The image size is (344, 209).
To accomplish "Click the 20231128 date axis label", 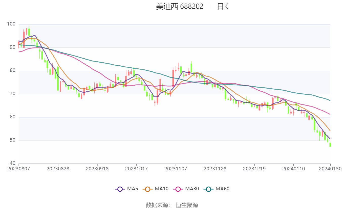I will 215,169.
